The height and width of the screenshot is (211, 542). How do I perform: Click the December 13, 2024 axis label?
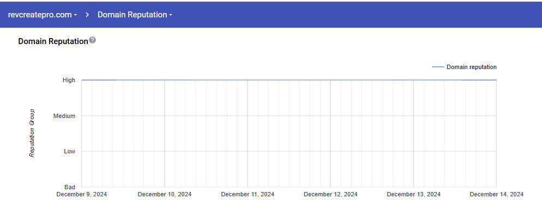click(x=414, y=195)
